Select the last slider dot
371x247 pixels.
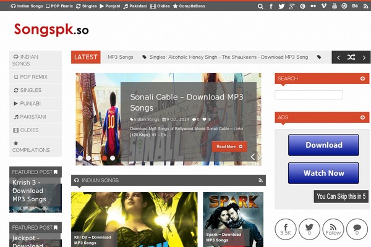113,158
